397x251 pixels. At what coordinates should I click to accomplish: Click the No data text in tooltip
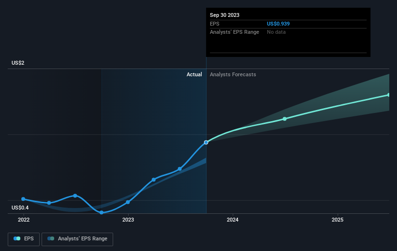tap(276, 32)
